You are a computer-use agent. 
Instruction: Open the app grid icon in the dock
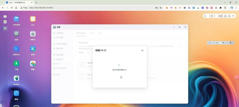tap(5, 22)
